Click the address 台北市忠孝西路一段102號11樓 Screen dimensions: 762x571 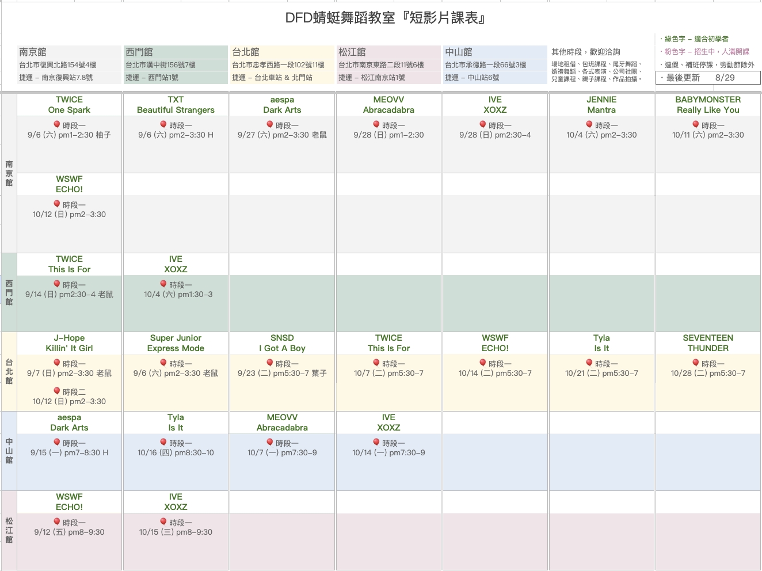click(278, 65)
